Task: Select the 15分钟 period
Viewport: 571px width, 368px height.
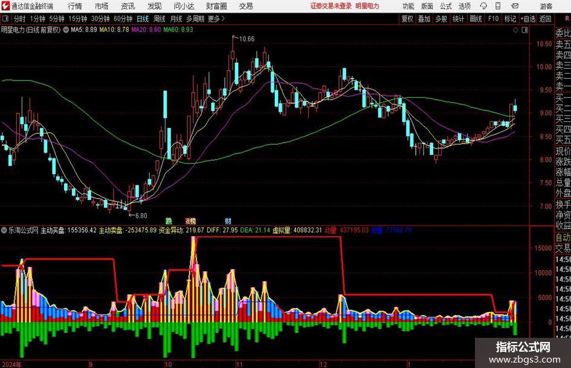Action: point(77,19)
